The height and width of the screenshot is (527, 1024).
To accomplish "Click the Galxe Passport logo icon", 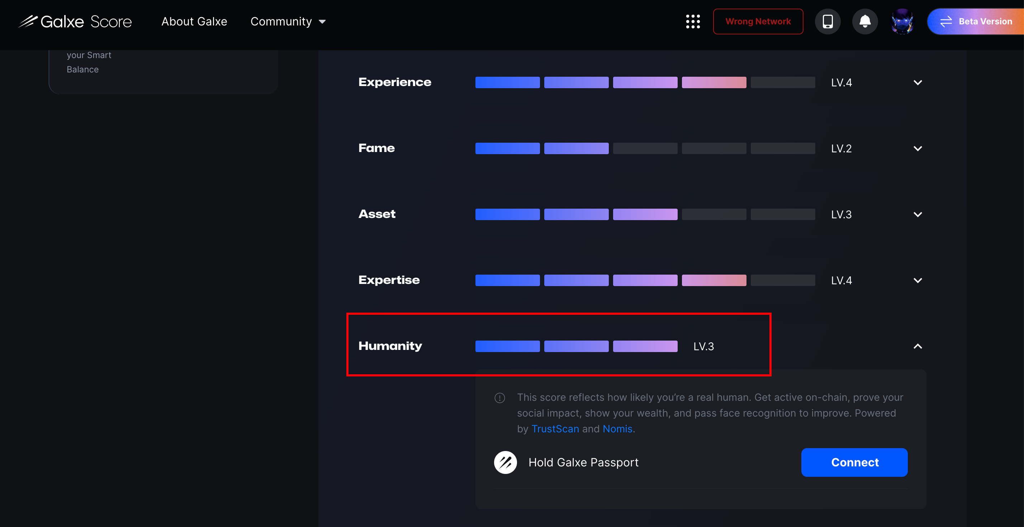I will click(505, 462).
